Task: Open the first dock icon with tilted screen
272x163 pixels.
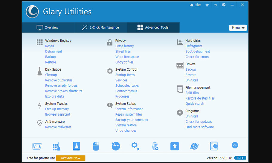Action: click(37, 146)
